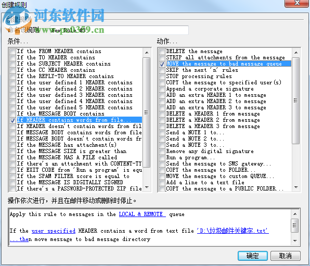Uncheck 'MOVE the message to bad message queue'
Image resolution: width=310 pixels, height=266 pixels.
(x=162, y=64)
